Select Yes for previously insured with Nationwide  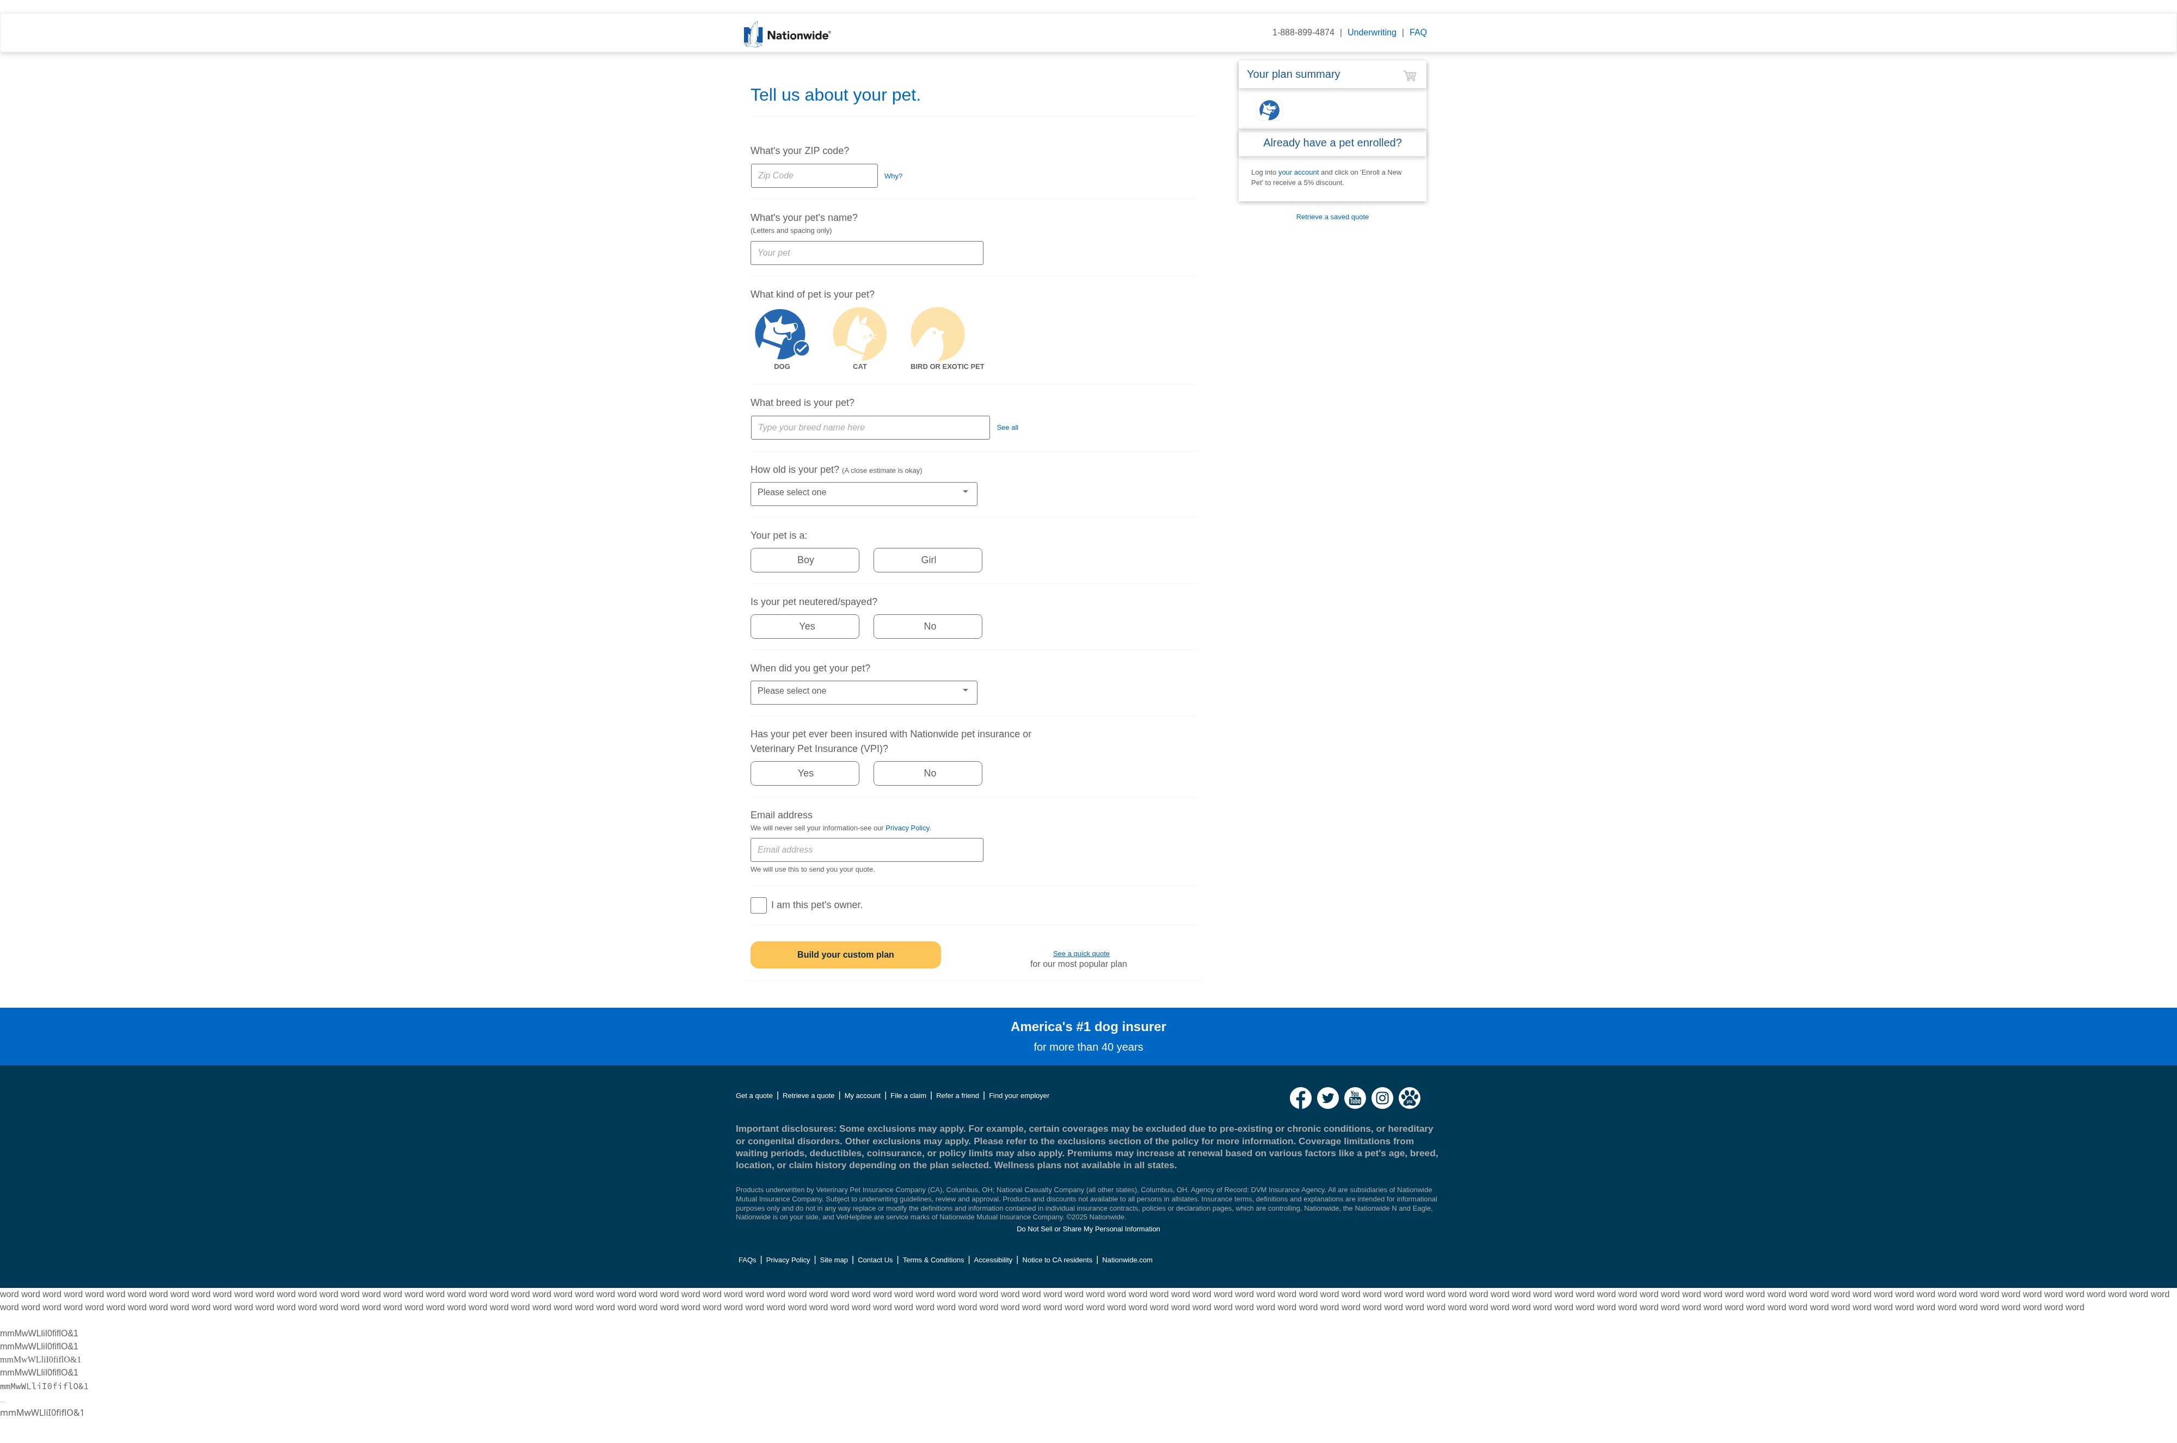tap(804, 774)
